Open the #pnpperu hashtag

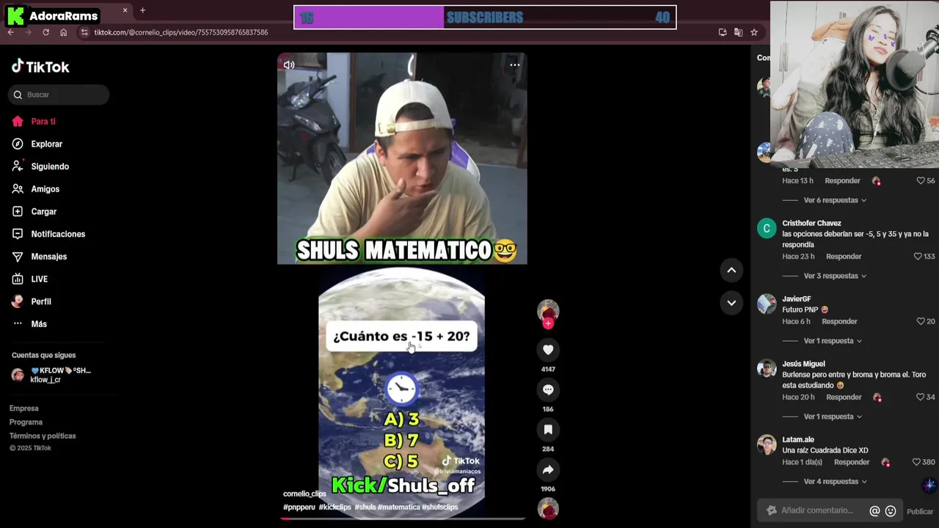(x=299, y=507)
